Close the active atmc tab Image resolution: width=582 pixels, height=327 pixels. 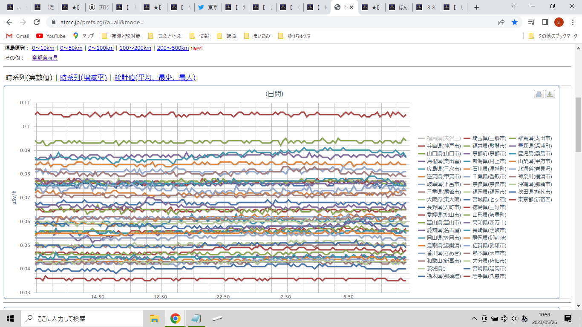click(352, 7)
